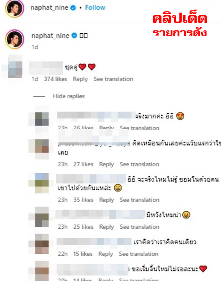The width and height of the screenshot is (221, 281).
Task: Reply to the comment with 15 likes
Action: [106, 254]
